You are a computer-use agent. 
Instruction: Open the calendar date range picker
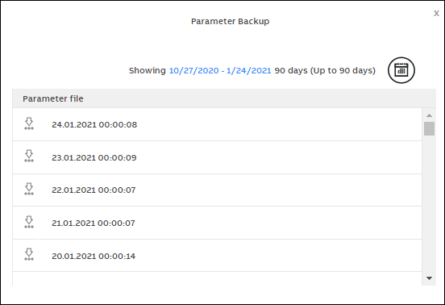tap(401, 70)
